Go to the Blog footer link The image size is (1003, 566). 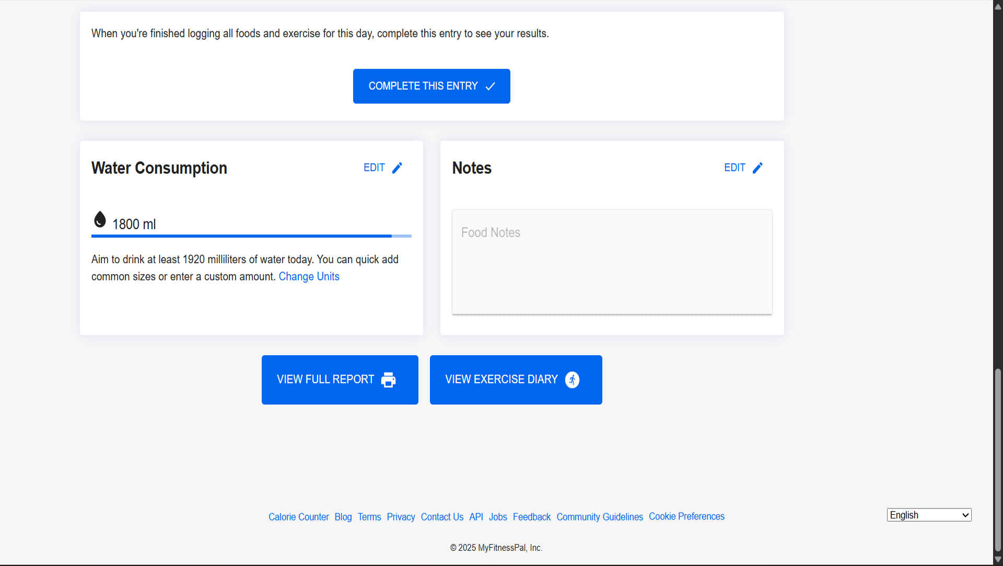point(343,517)
